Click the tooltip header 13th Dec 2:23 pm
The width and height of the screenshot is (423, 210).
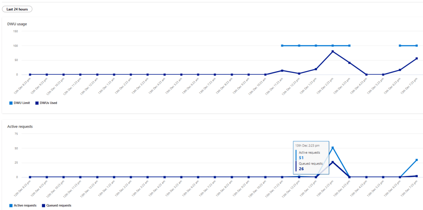(x=308, y=145)
